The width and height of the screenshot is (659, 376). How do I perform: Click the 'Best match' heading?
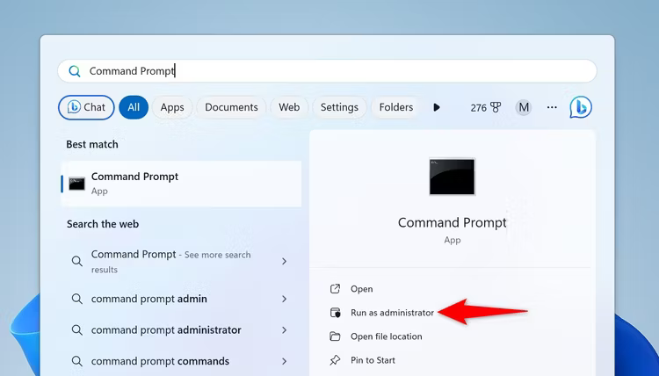(x=92, y=145)
